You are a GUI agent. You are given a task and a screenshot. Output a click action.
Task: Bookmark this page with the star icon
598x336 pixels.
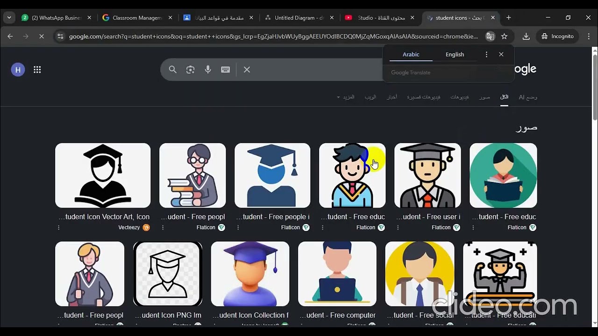coord(504,36)
